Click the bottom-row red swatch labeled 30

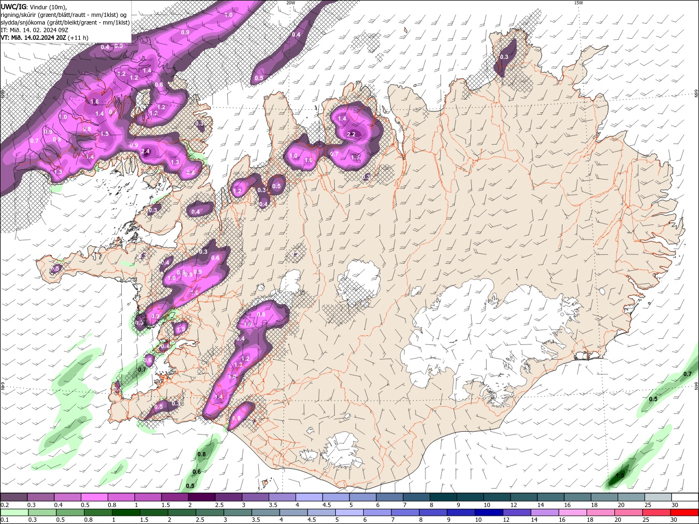(684, 513)
